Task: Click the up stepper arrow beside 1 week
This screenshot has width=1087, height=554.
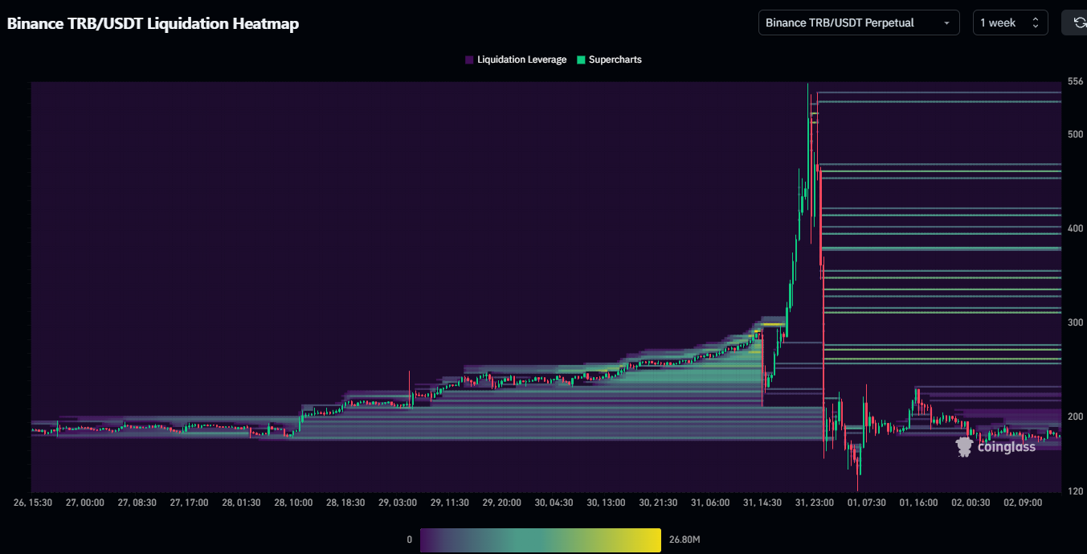Action: pyautogui.click(x=1036, y=18)
